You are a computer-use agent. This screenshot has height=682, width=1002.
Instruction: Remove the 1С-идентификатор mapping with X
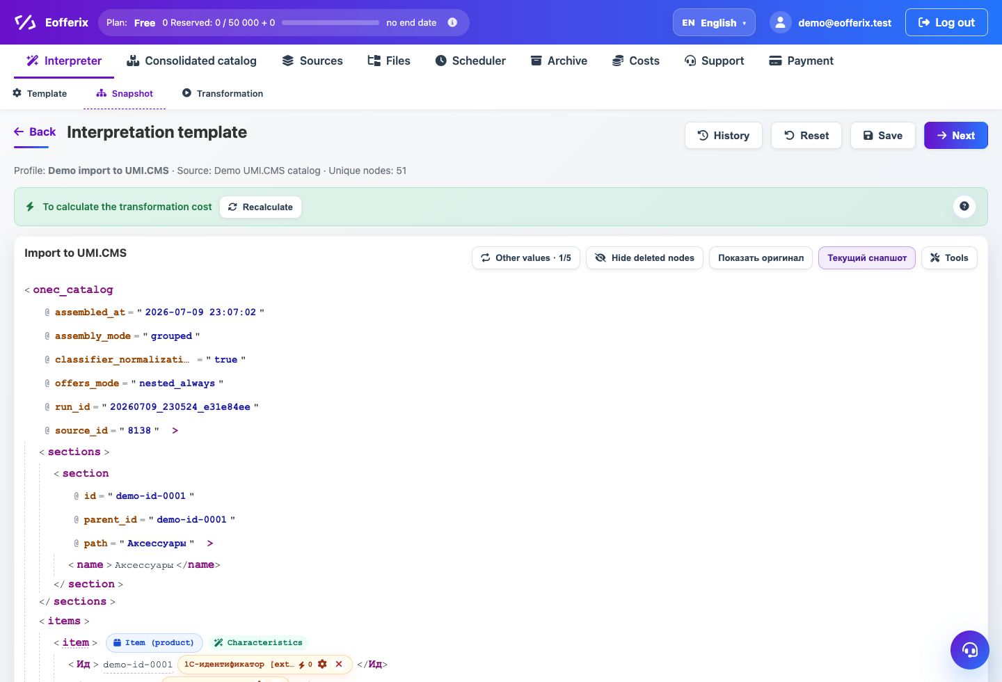click(339, 665)
